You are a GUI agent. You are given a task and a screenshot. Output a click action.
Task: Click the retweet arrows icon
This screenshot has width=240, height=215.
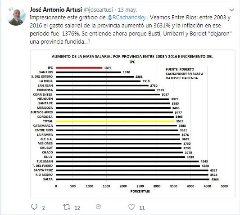pyautogui.click(x=67, y=207)
